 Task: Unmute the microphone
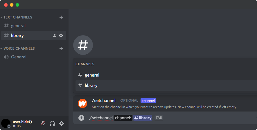click(x=43, y=123)
